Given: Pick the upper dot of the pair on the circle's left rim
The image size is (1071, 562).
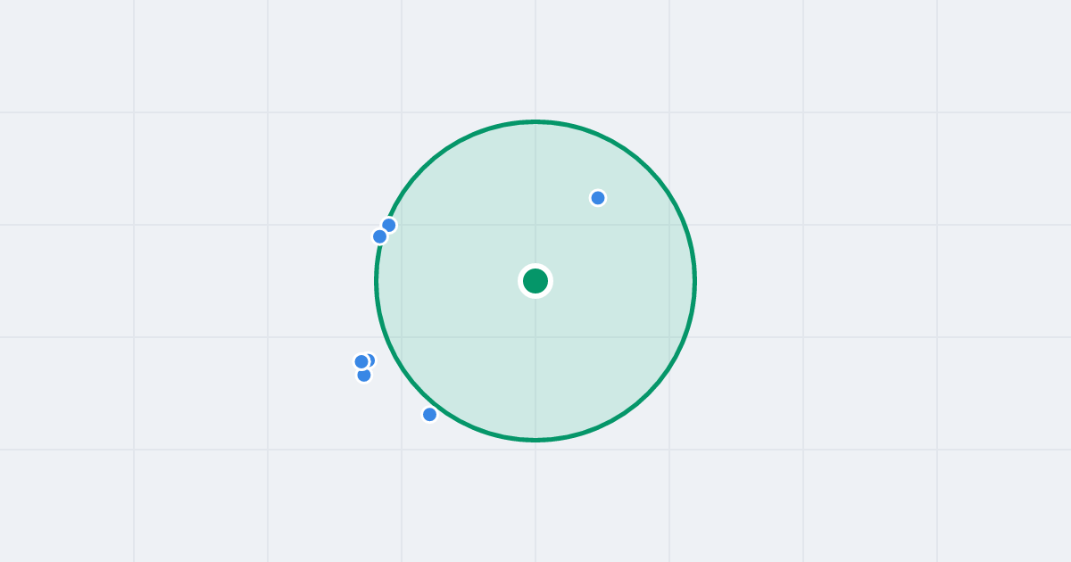Looking at the screenshot, I should coord(389,226).
